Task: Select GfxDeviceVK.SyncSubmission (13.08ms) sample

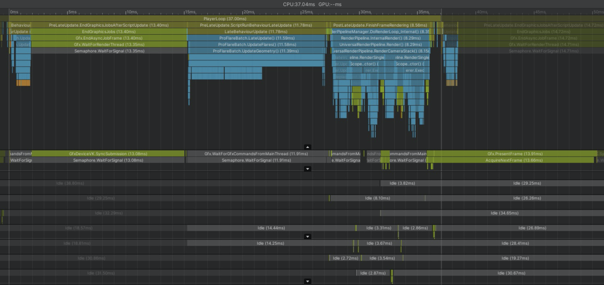Action: point(108,154)
